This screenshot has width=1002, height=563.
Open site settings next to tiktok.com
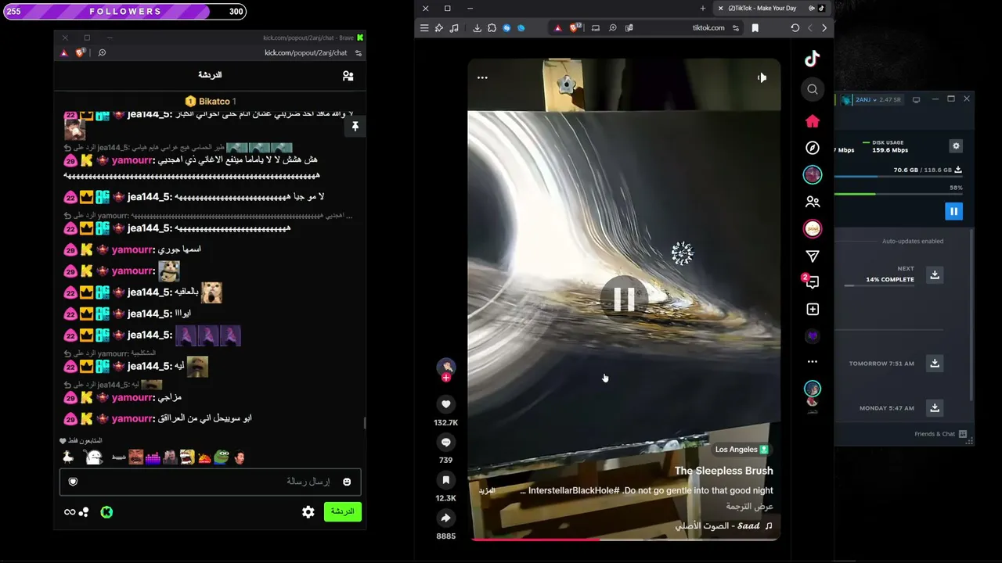[735, 28]
